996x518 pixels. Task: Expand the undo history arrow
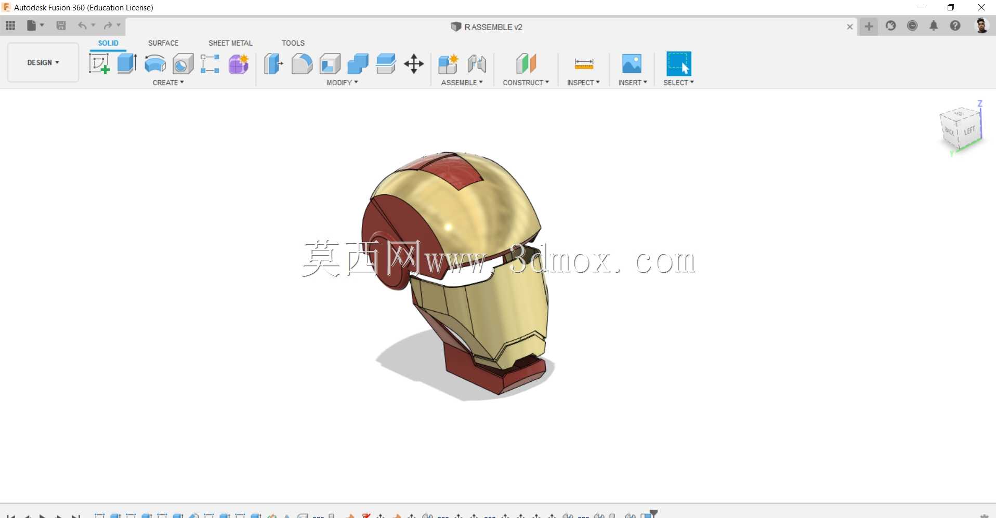(x=94, y=25)
